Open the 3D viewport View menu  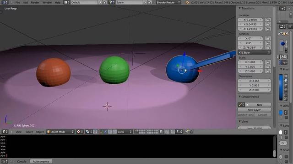click(18, 132)
